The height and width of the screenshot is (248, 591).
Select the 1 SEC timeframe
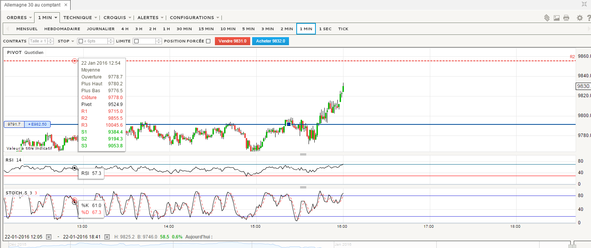tap(325, 29)
